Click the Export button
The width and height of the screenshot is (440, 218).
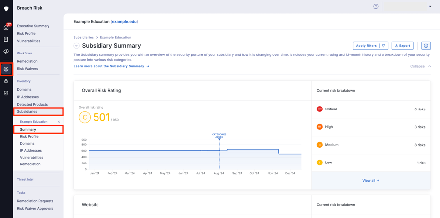pyautogui.click(x=403, y=46)
